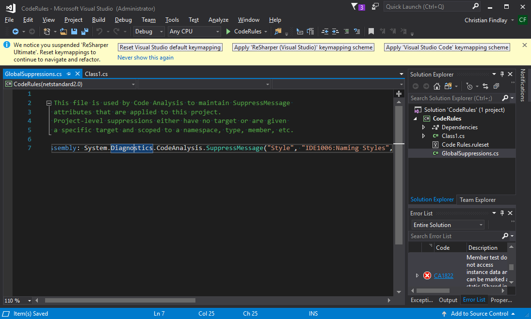The height and width of the screenshot is (319, 531).
Task: Click the Open File folder icon
Action: [x=64, y=31]
